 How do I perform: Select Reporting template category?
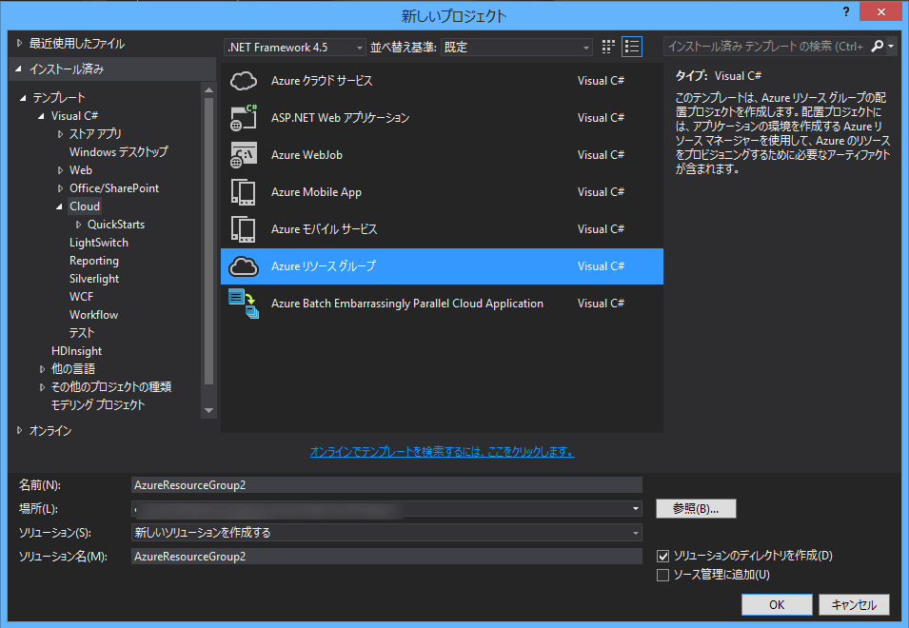[x=94, y=261]
